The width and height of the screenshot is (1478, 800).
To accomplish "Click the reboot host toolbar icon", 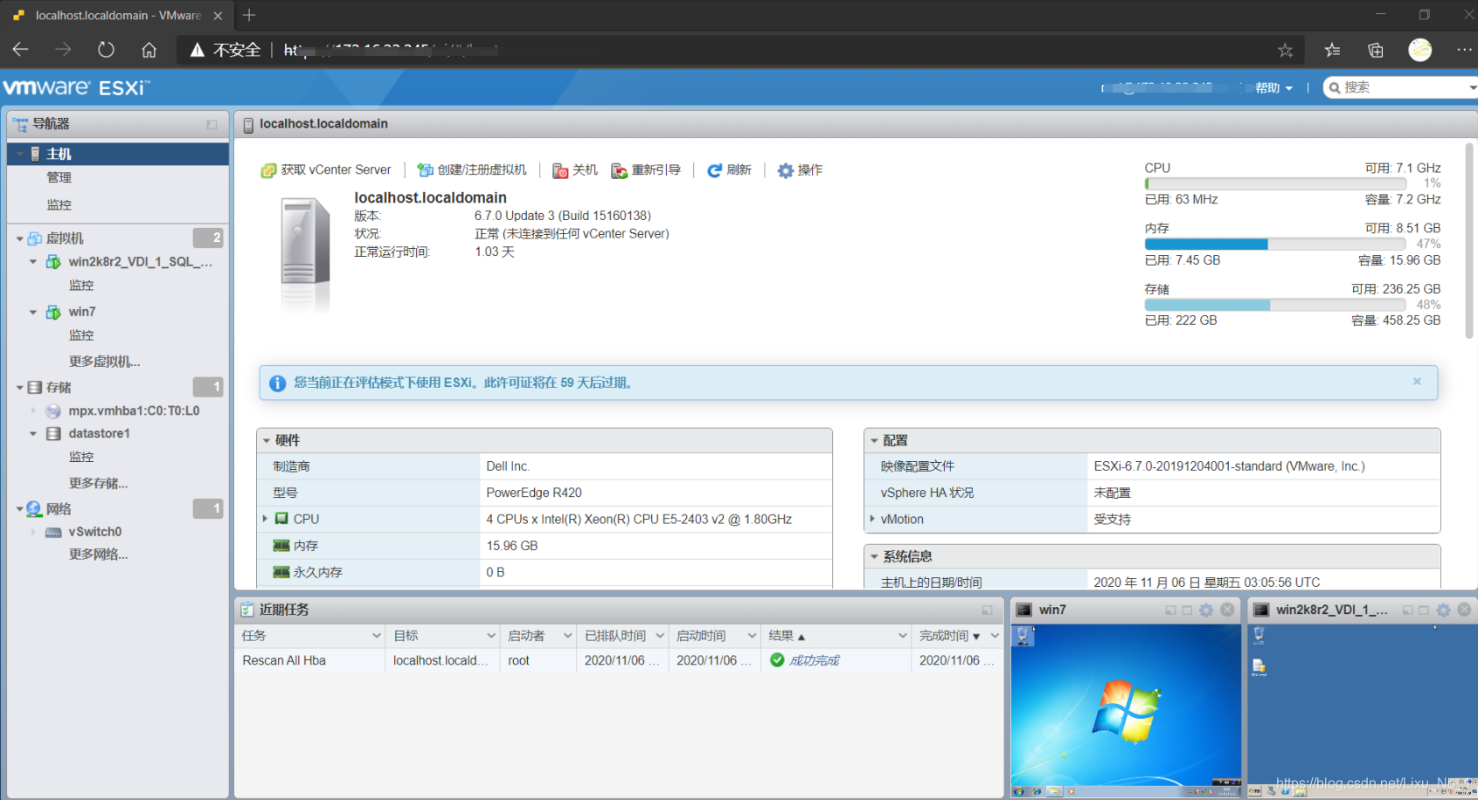I will (x=620, y=170).
